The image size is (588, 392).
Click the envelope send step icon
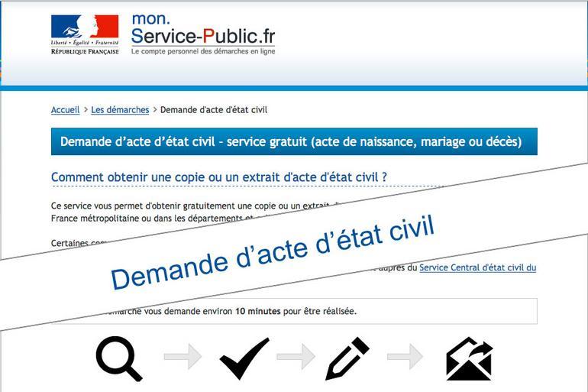(469, 358)
